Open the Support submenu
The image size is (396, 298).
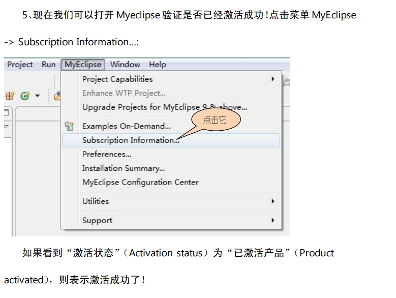[171, 221]
